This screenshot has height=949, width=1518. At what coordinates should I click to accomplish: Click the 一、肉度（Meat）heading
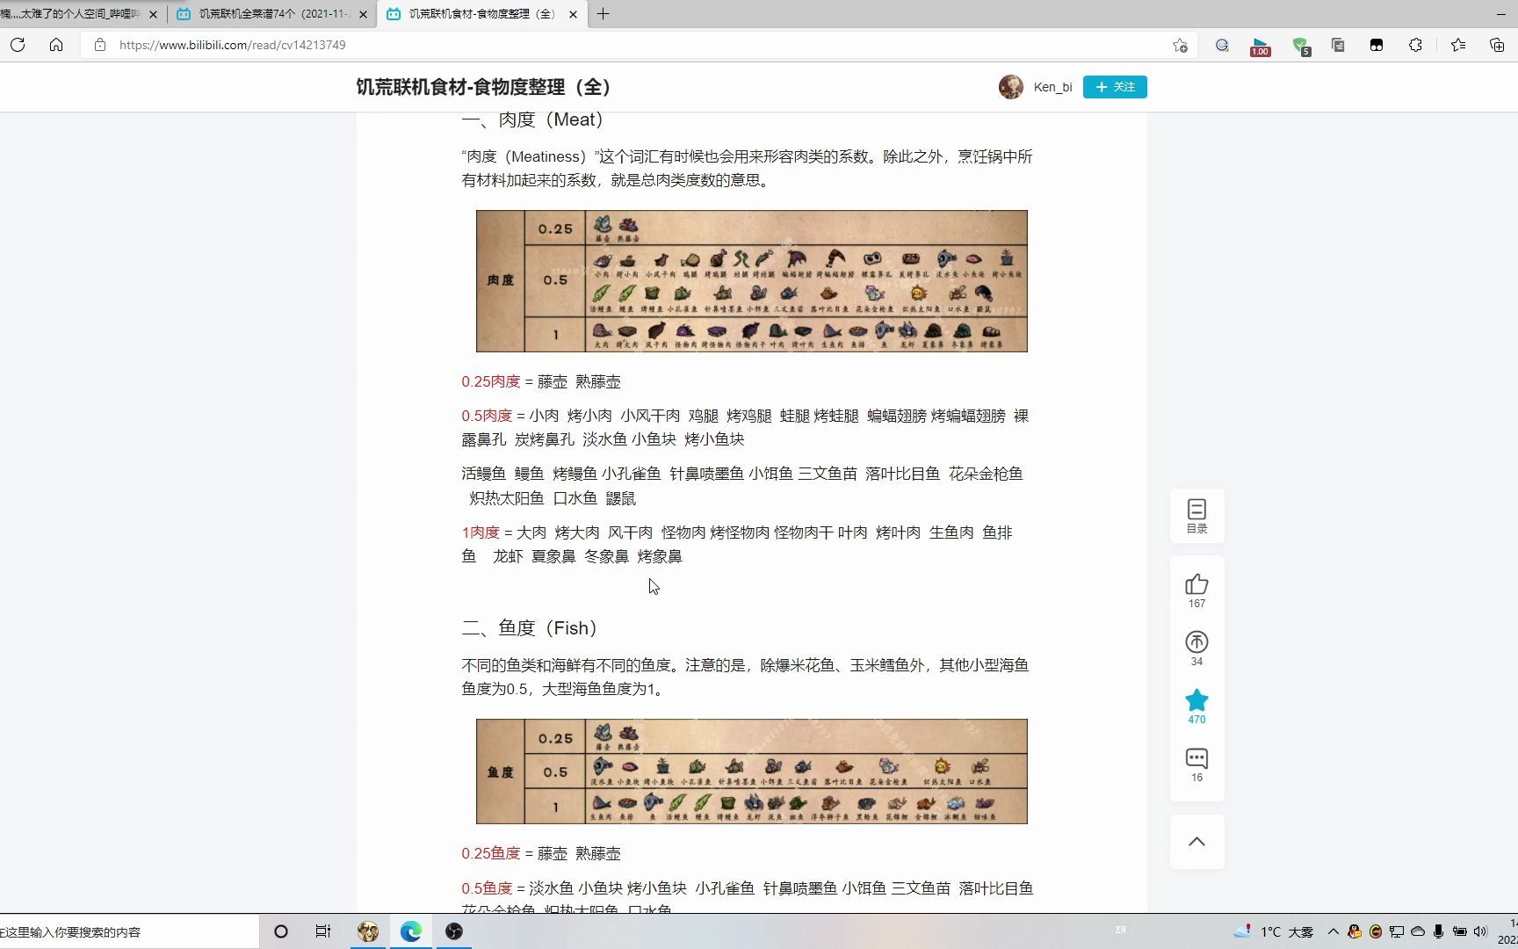tap(532, 120)
